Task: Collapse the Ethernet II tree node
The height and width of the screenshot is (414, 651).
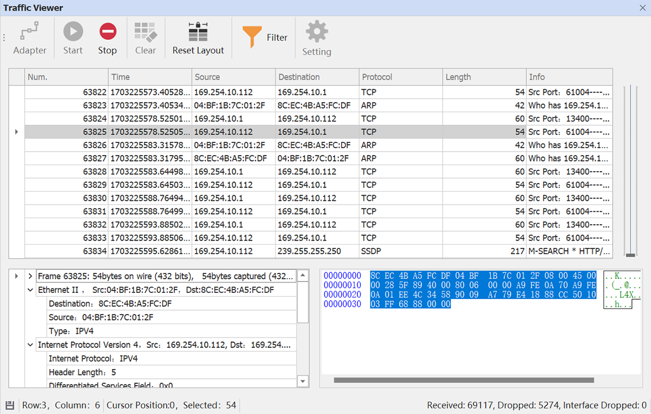Action: point(31,290)
